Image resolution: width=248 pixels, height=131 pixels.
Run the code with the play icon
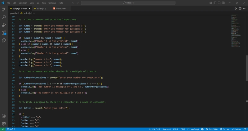pyautogui.click(x=236, y=9)
